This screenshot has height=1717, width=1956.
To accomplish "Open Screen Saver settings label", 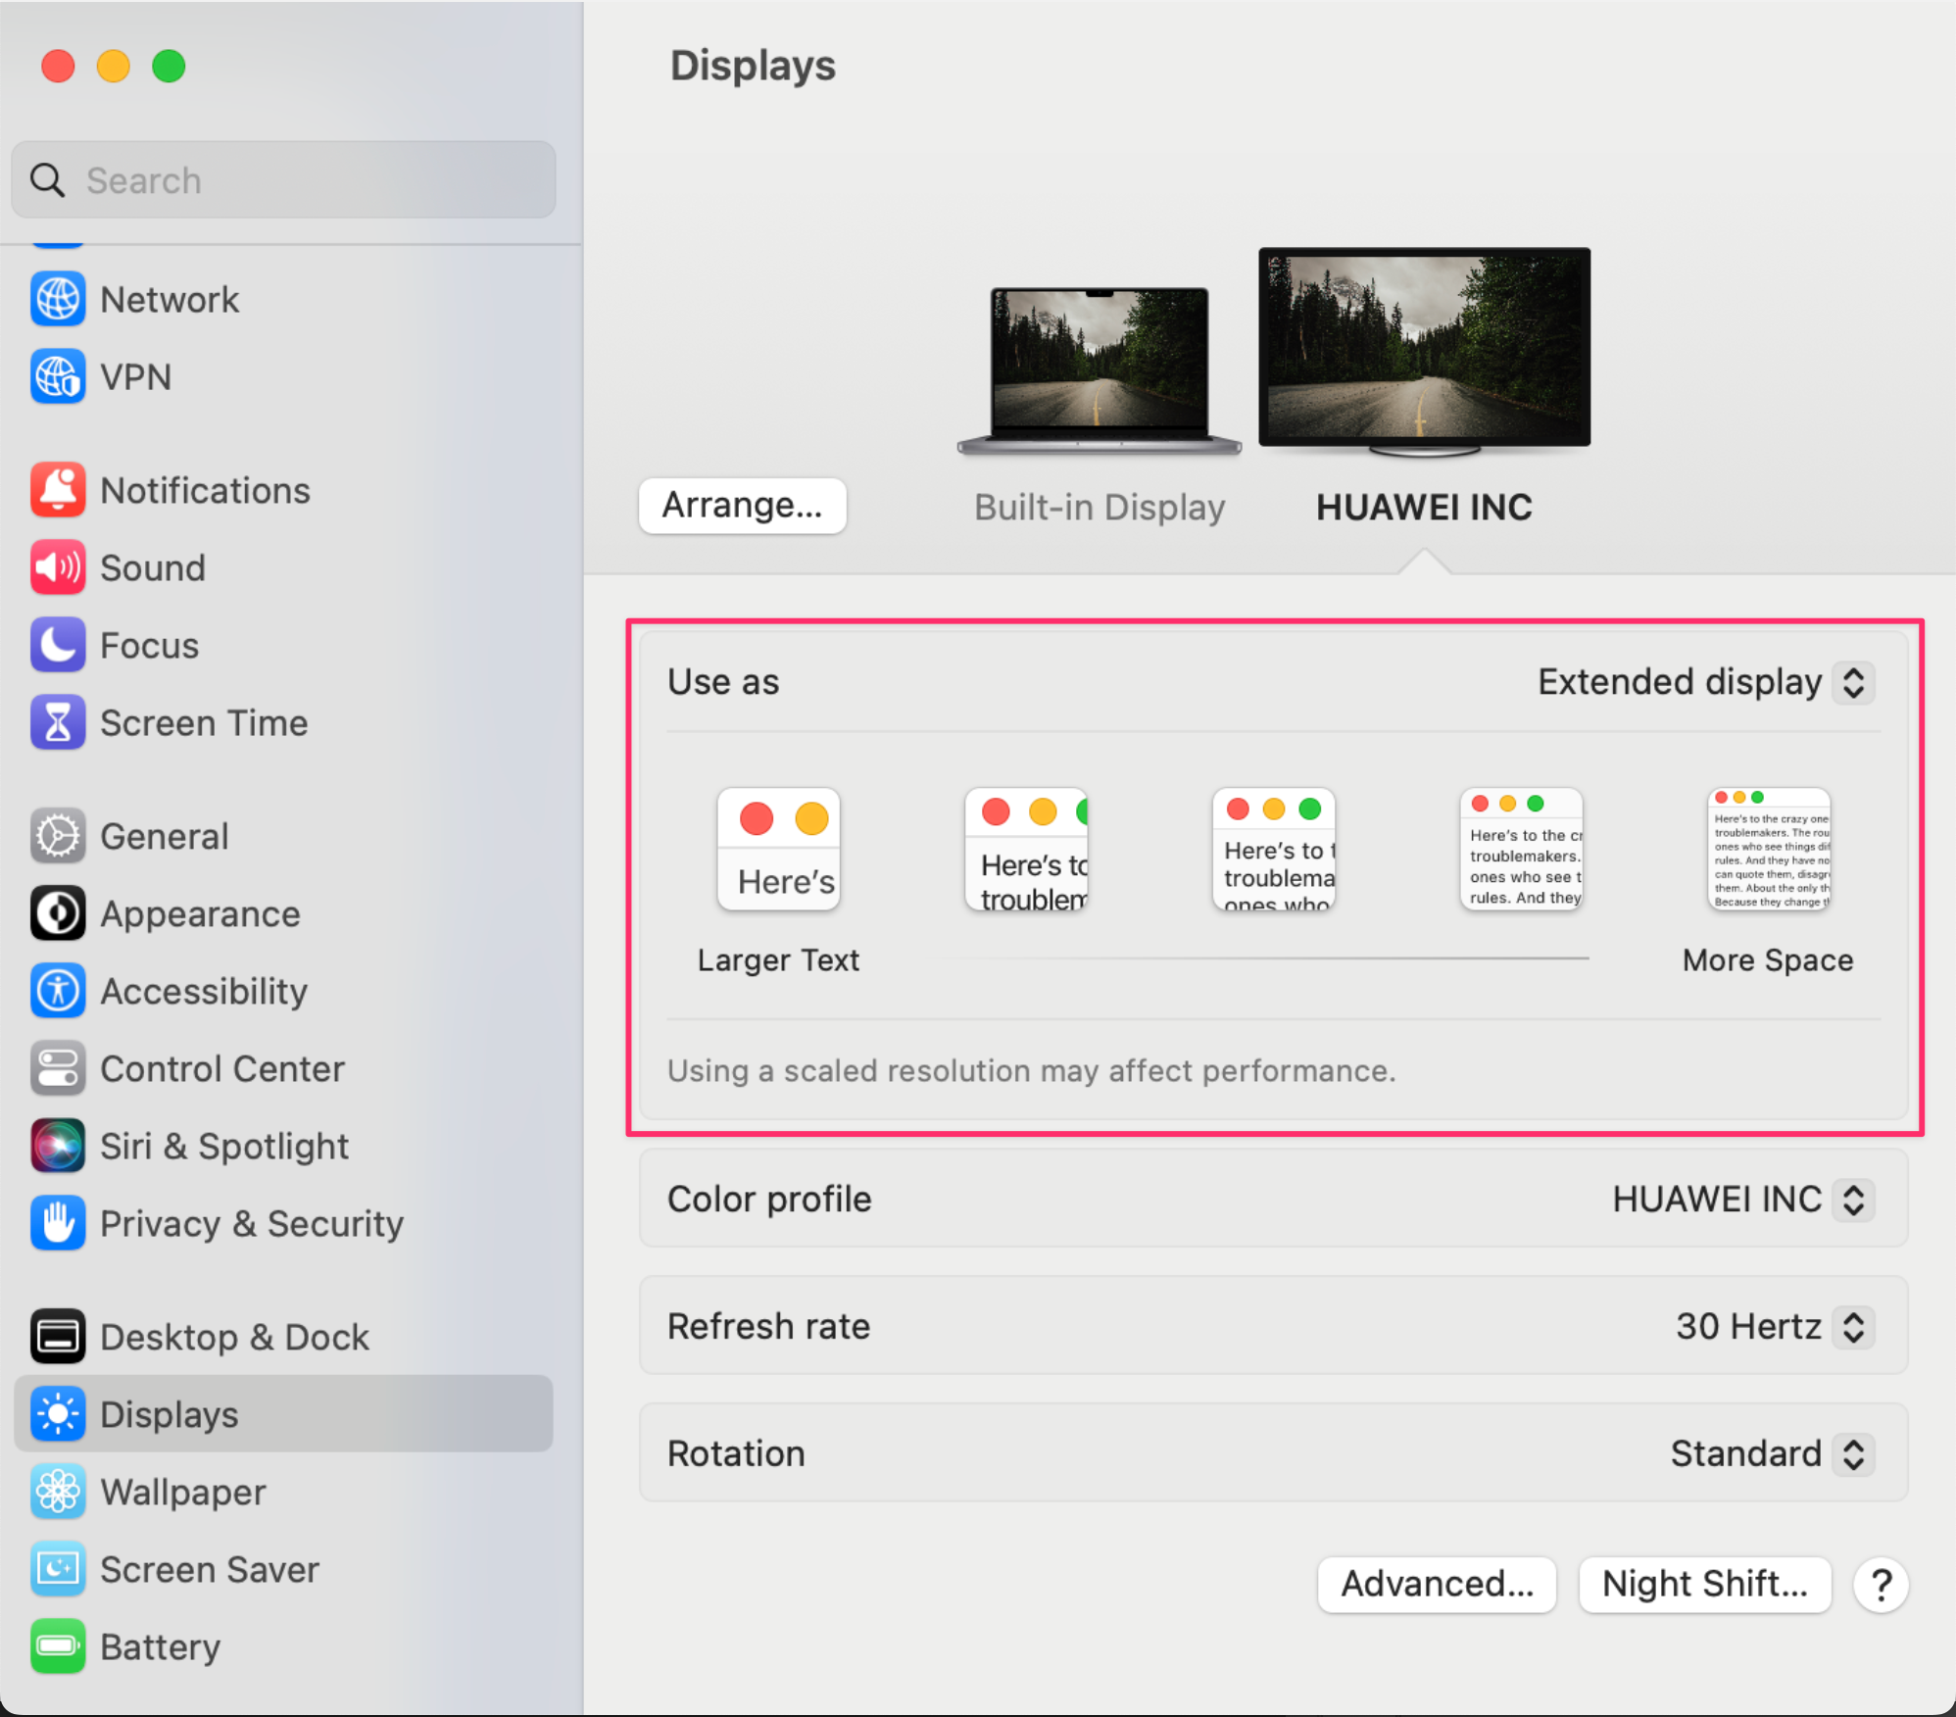I will 210,1570.
